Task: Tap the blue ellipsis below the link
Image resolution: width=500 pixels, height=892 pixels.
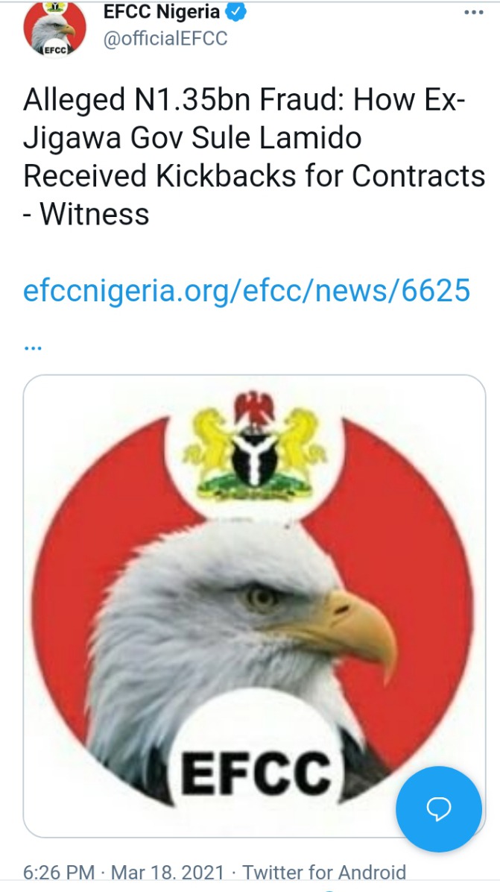Action: (x=33, y=347)
